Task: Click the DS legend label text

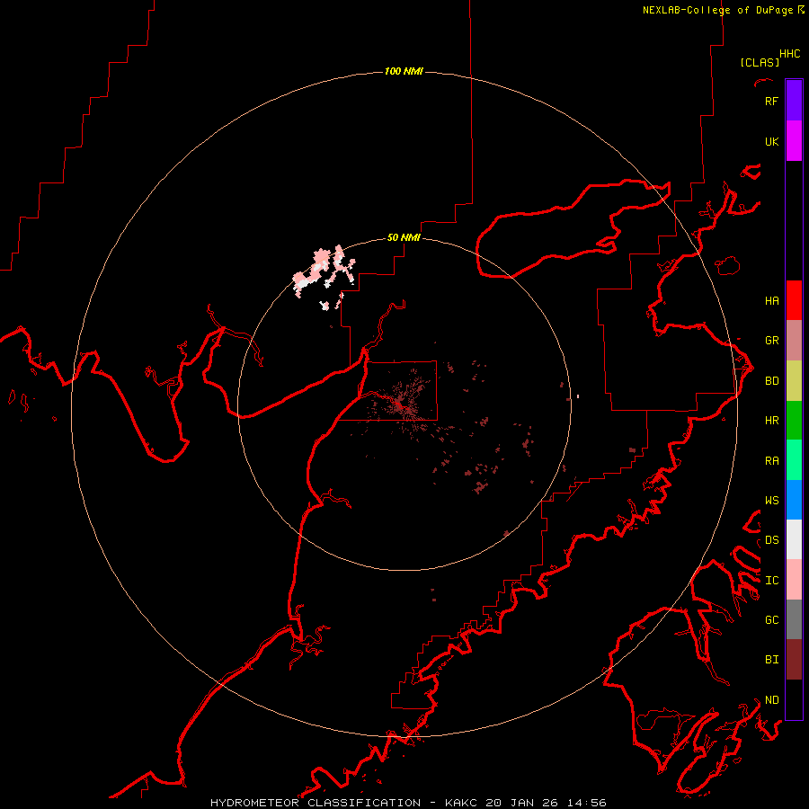Action: click(771, 539)
